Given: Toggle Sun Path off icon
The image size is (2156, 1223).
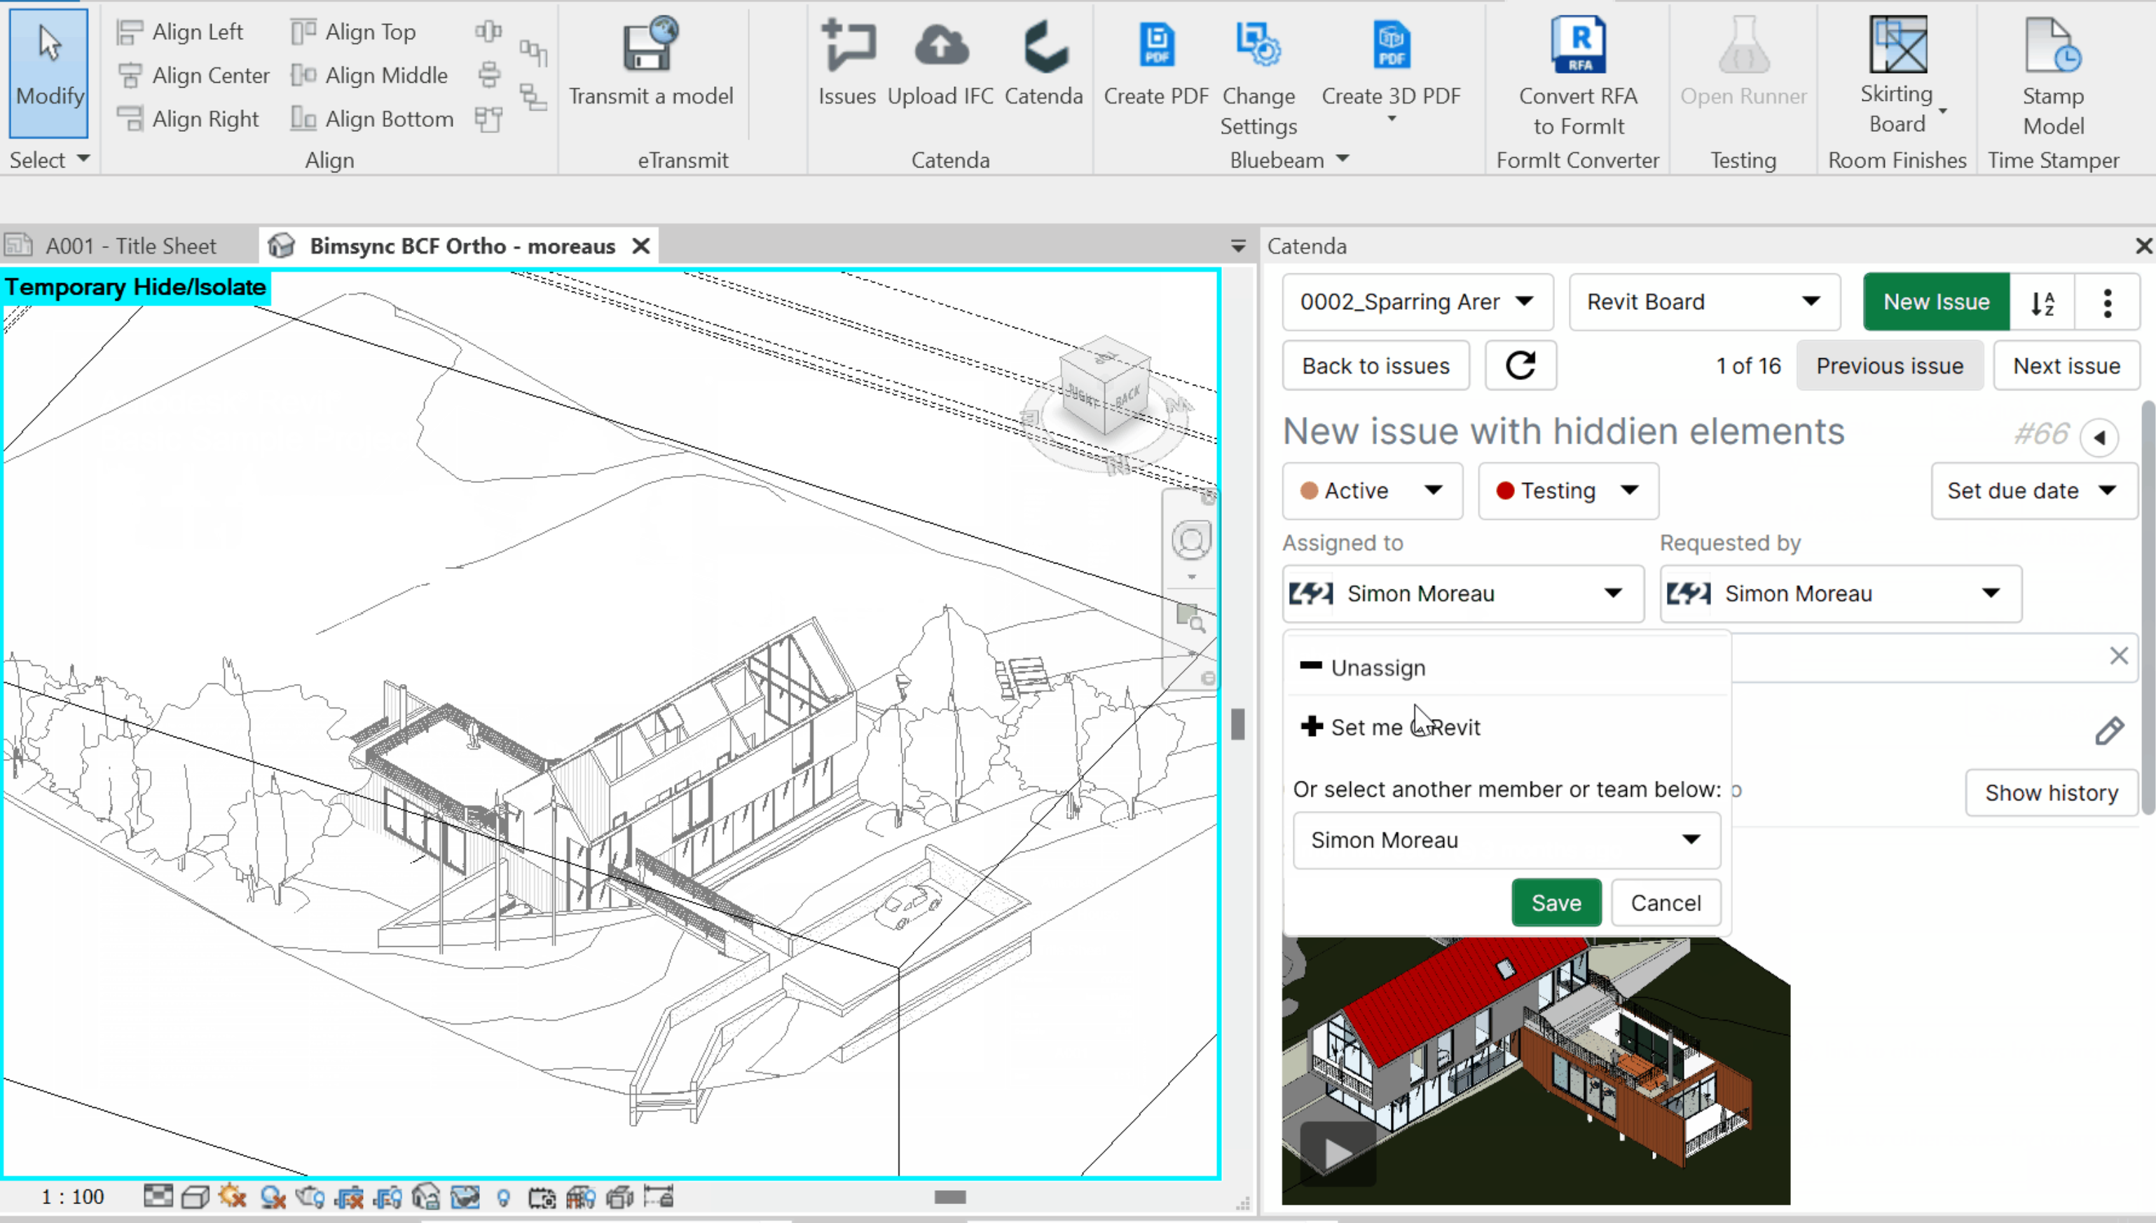Looking at the screenshot, I should (x=233, y=1197).
